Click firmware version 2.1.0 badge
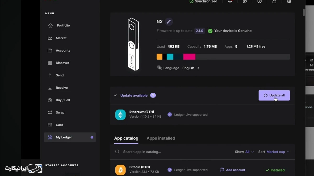The width and height of the screenshot is (314, 176). (x=199, y=31)
